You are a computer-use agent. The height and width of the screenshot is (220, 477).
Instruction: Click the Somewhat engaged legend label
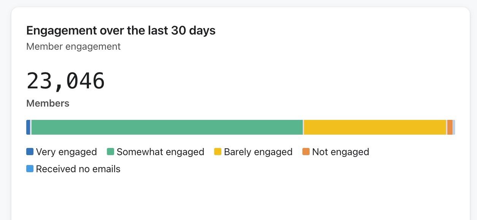161,152
